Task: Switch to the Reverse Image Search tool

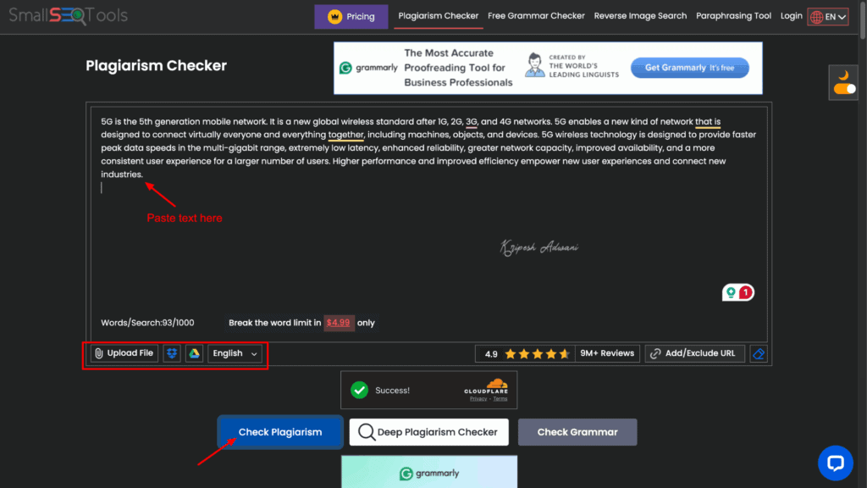Action: pos(640,15)
